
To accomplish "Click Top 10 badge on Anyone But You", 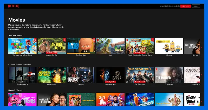I will click(x=64, y=40).
